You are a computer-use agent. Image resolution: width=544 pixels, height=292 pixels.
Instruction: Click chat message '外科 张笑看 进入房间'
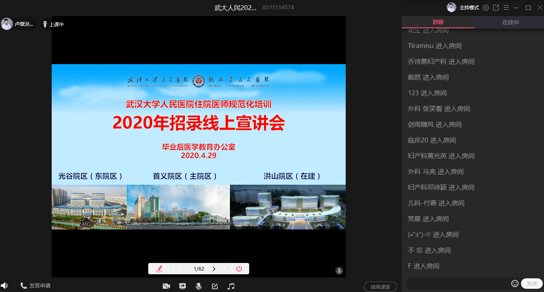click(439, 108)
